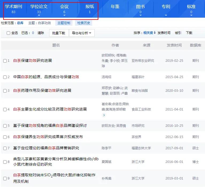Image resolution: width=205 pixels, height=187 pixels.
Task: Check the box for result 6
Action: tap(5, 137)
